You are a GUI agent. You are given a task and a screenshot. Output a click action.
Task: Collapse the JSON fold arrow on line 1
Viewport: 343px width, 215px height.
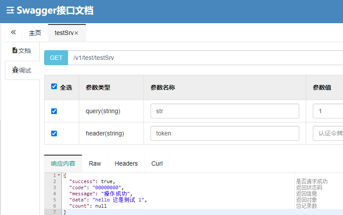(59, 175)
